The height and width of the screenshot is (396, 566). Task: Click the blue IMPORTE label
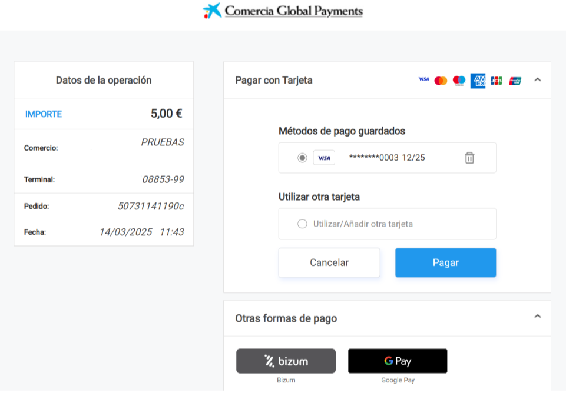coord(44,114)
